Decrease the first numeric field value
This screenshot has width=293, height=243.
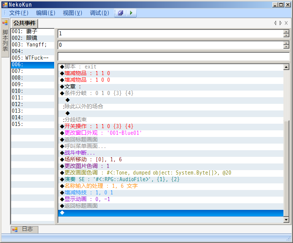(x=286, y=35)
